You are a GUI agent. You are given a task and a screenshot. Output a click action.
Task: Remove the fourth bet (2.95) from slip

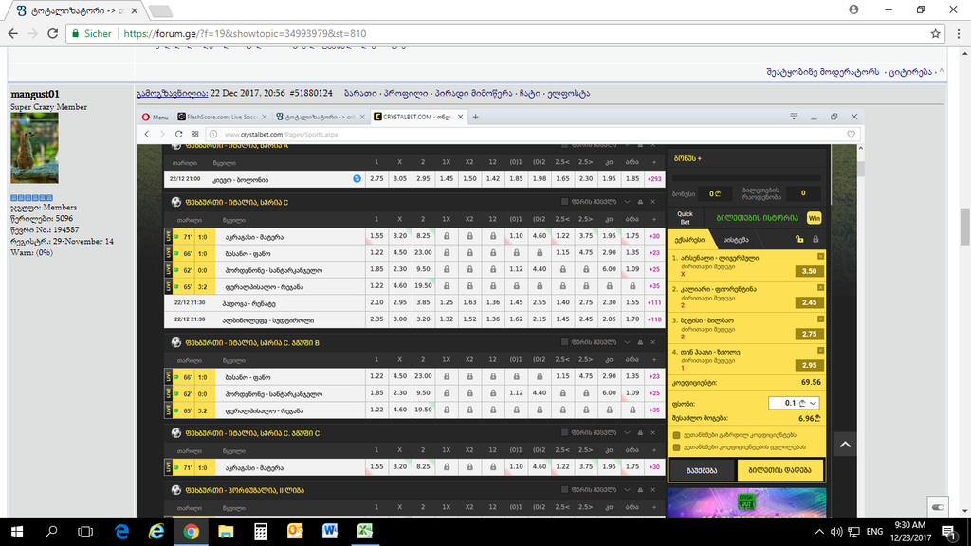(820, 351)
